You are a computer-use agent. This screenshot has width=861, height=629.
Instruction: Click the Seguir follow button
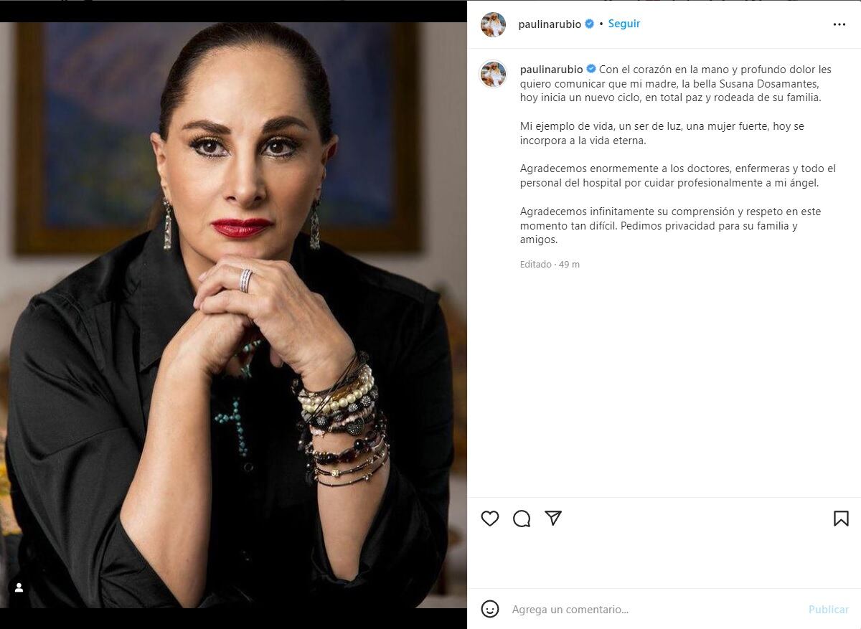pos(624,24)
